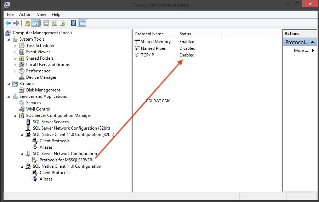Click the Enabled status of TCP/IP
Viewport: 319px width, 202px height.
[x=187, y=55]
